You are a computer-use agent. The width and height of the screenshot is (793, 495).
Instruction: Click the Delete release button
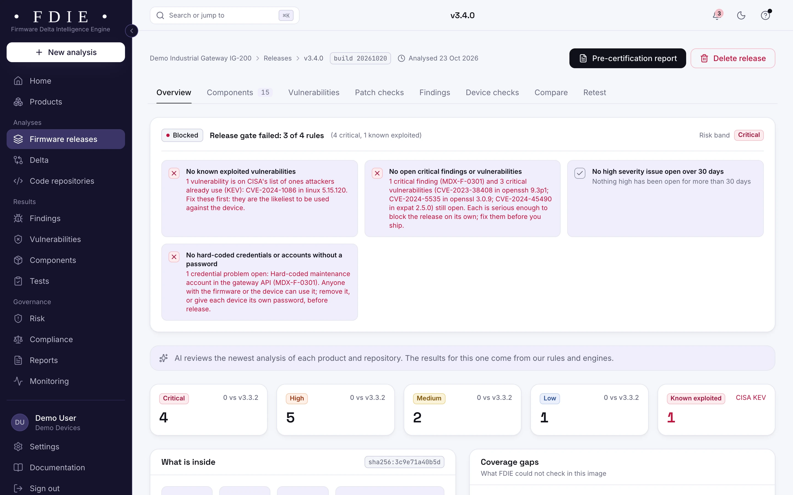(733, 58)
